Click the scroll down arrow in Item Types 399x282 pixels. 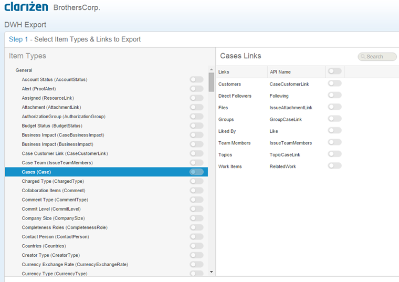coord(211,272)
